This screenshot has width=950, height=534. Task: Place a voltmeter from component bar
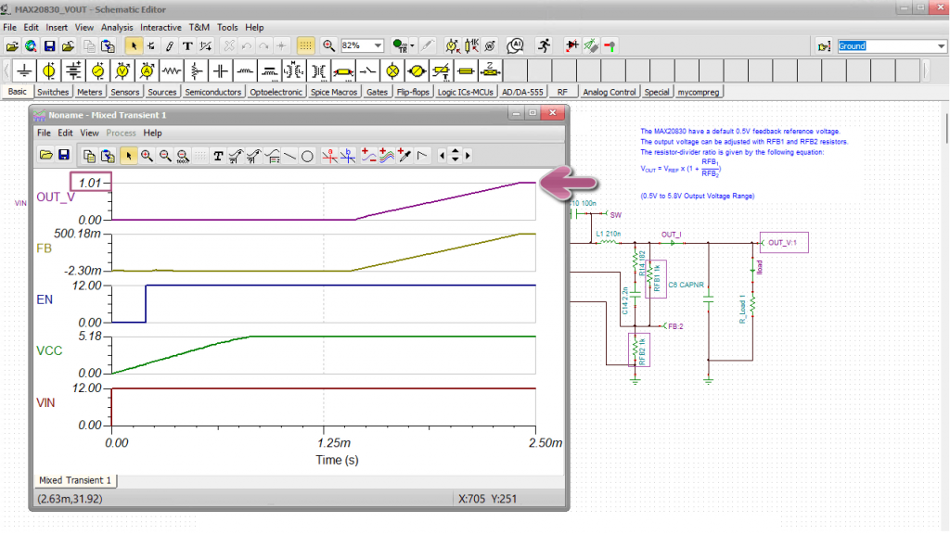[x=122, y=70]
